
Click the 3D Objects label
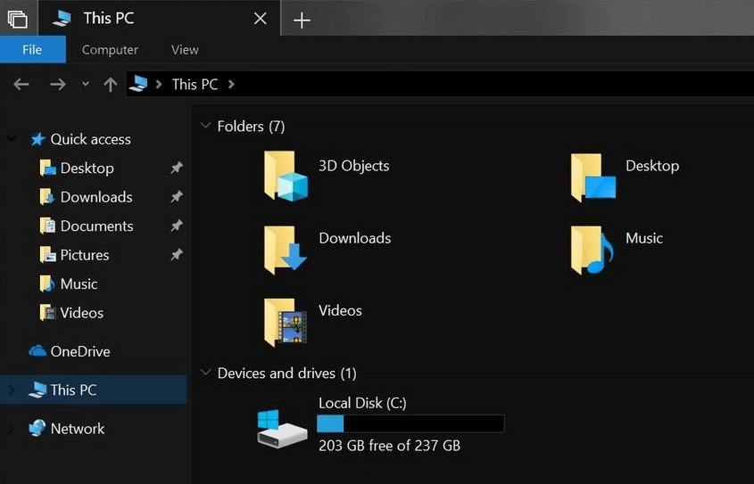click(x=354, y=166)
